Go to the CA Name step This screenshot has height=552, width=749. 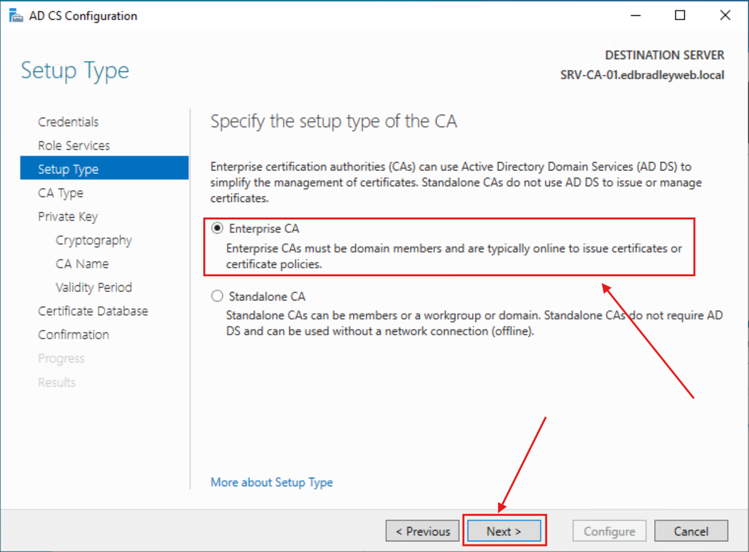coord(82,263)
